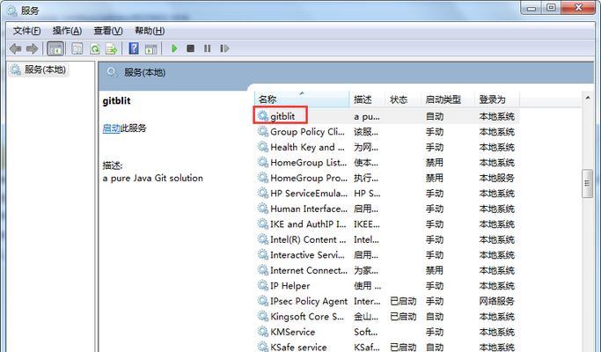Select the Group Policy Client service
This screenshot has height=352, width=601.
(387, 132)
